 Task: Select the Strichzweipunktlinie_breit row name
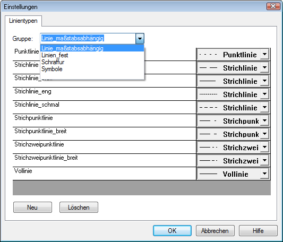tap(46, 158)
